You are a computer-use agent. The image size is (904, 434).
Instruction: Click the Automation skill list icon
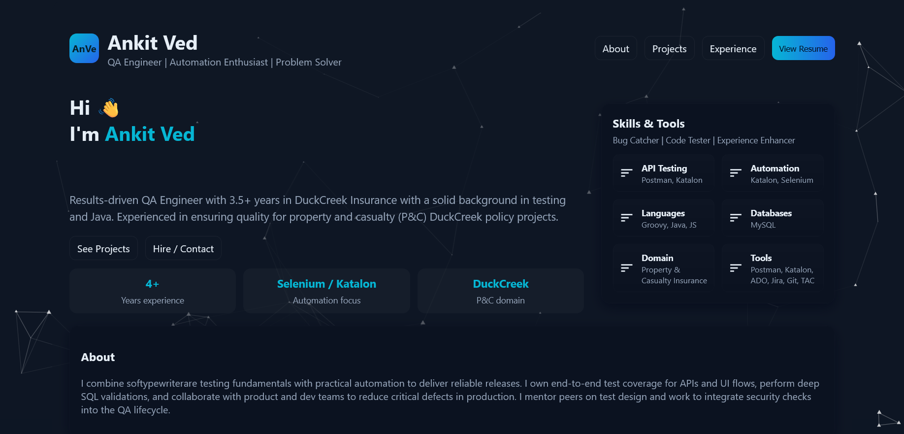[736, 173]
